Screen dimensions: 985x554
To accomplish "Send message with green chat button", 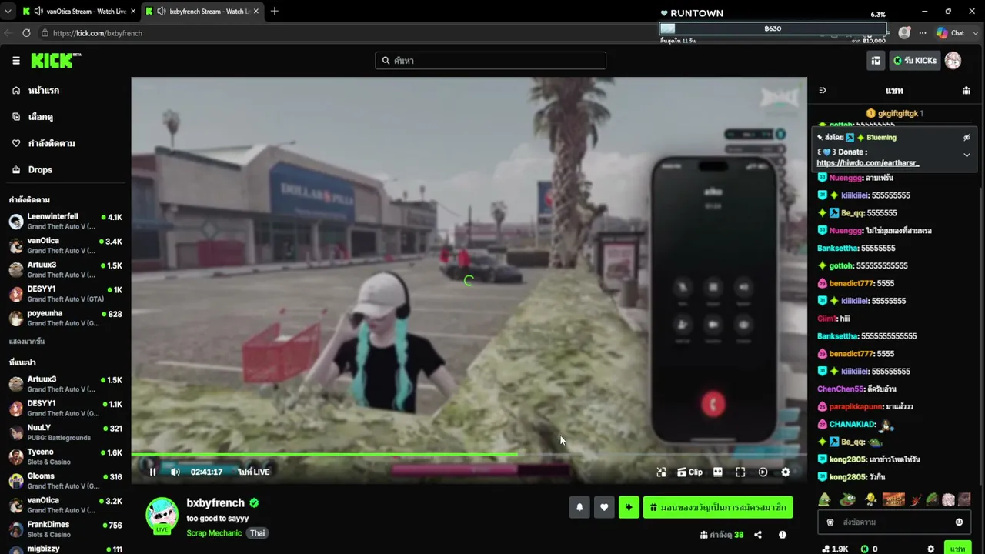I will point(957,548).
